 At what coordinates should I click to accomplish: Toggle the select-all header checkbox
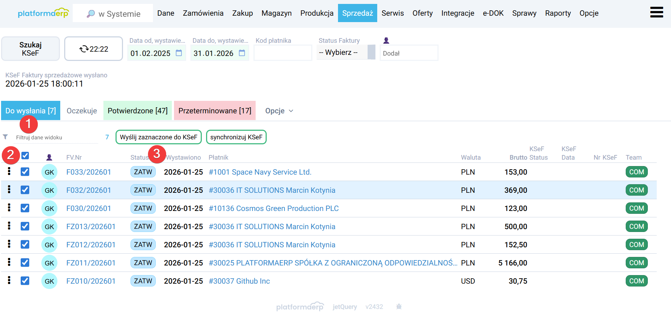tap(25, 155)
